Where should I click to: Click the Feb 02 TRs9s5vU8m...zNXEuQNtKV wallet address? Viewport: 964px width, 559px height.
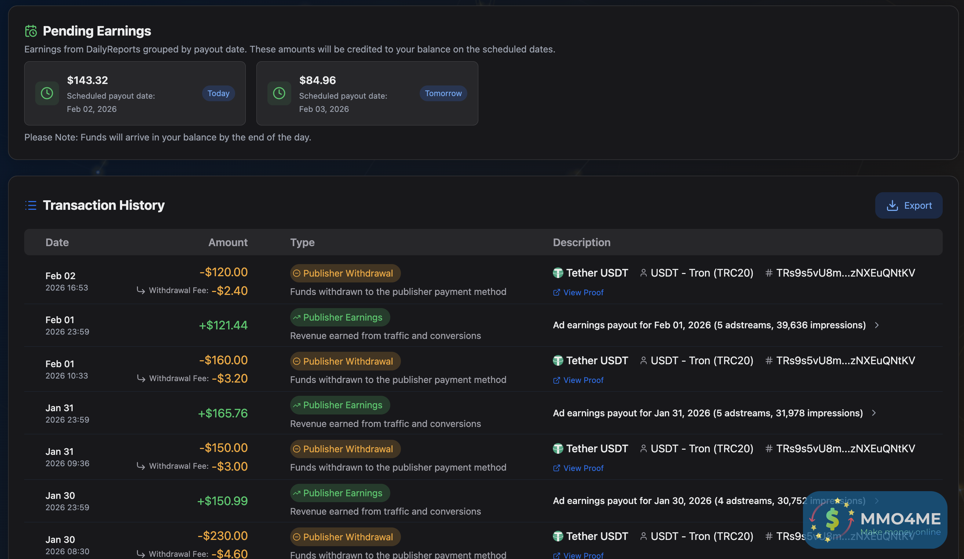point(846,273)
